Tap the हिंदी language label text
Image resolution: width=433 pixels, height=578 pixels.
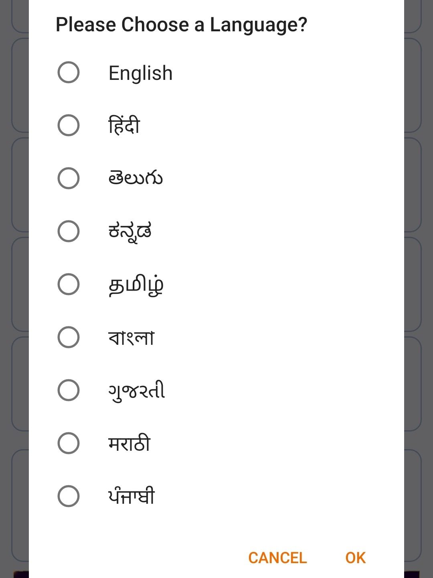click(x=124, y=126)
